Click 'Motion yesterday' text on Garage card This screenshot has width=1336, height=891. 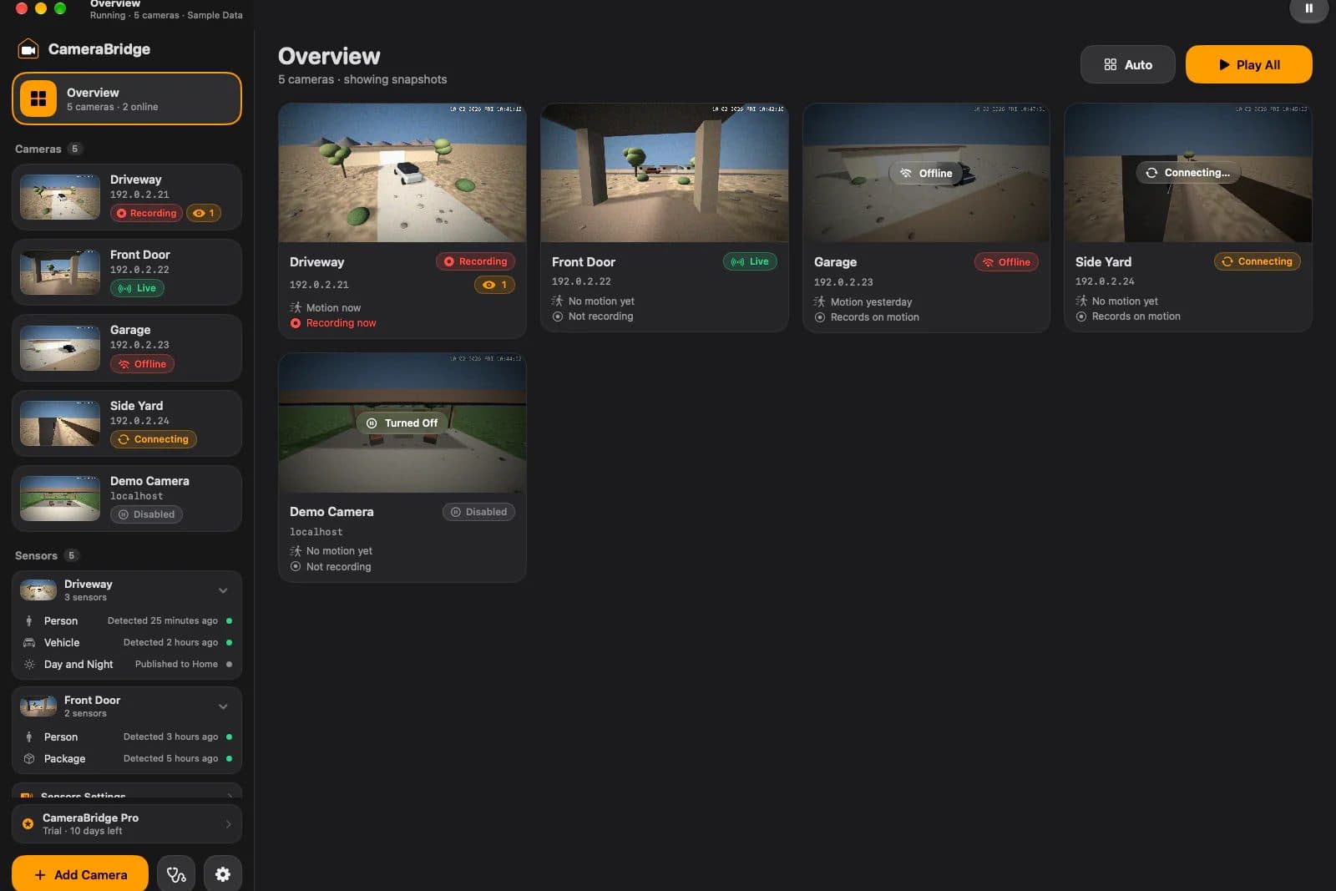pos(871,302)
